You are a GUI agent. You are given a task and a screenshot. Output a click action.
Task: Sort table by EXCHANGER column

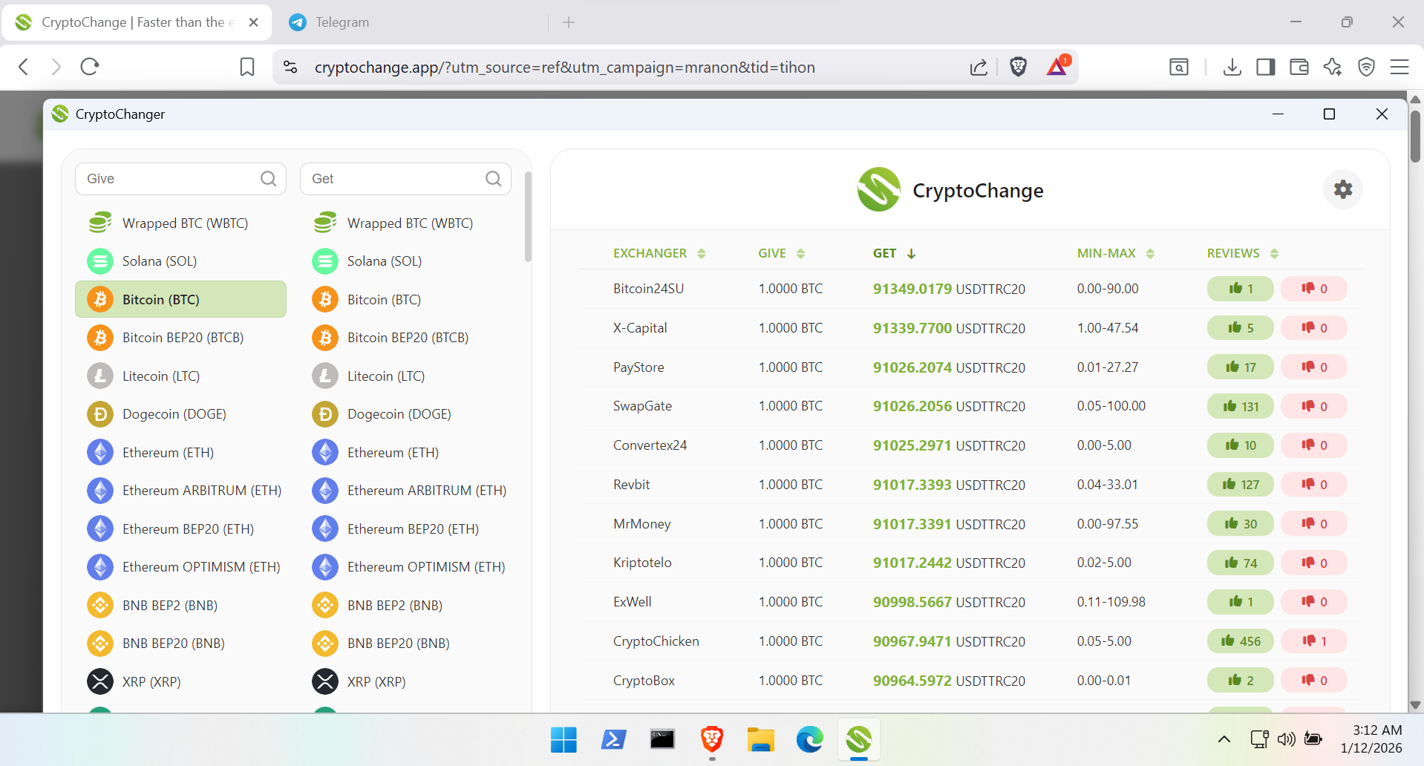(x=659, y=253)
